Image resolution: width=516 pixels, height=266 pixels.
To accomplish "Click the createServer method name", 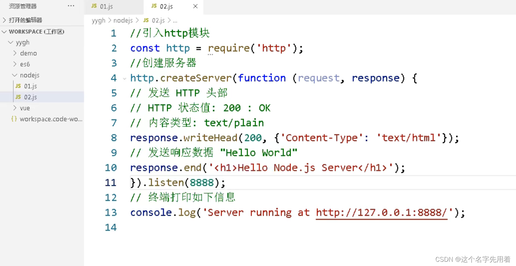I will coord(196,78).
